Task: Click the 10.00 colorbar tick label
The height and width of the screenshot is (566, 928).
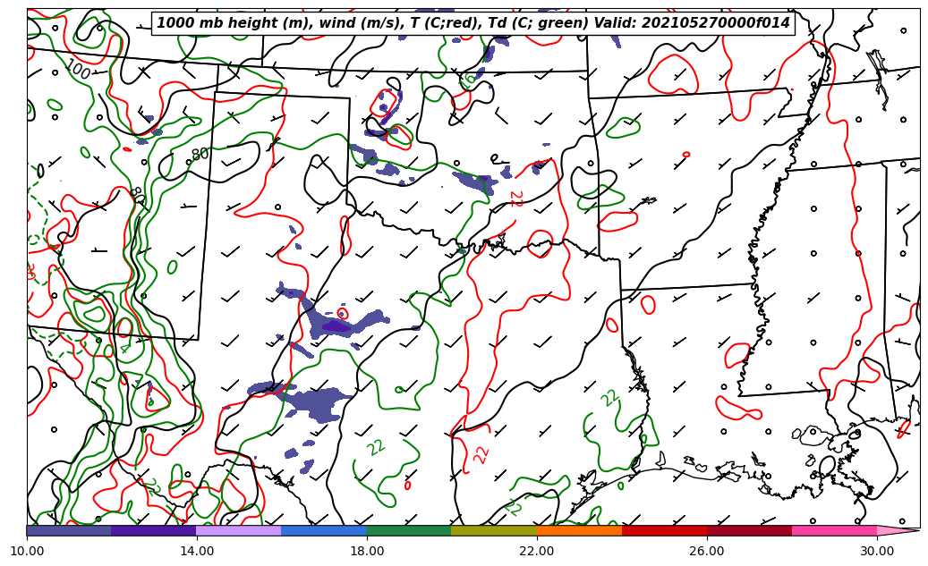Action: pyautogui.click(x=27, y=551)
